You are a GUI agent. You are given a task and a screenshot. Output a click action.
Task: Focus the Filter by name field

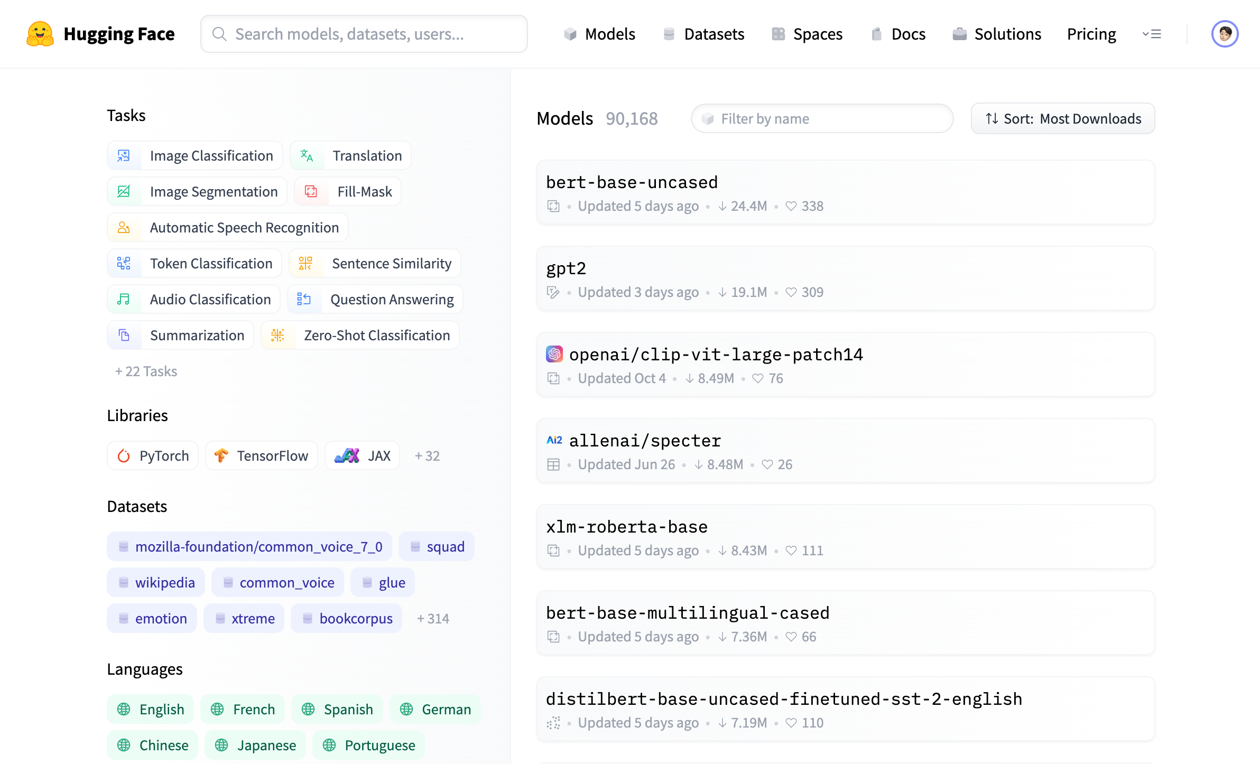click(822, 119)
